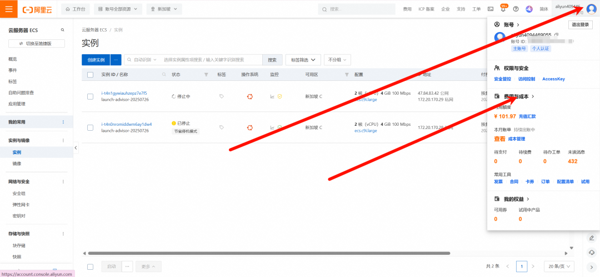Open 工作台 workbench tab
Viewport: 600px width, 277px height.
[76, 9]
